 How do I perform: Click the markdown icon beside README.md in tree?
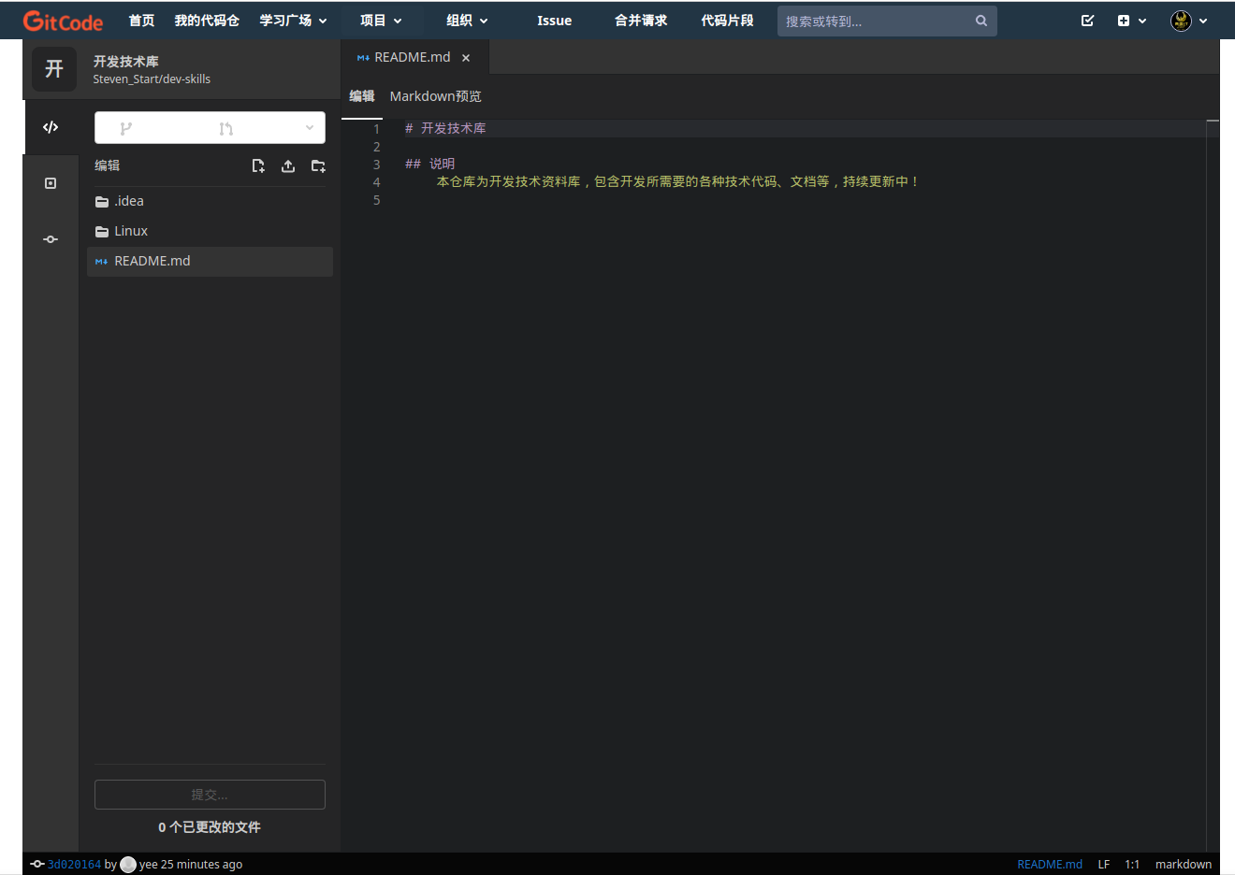102,262
